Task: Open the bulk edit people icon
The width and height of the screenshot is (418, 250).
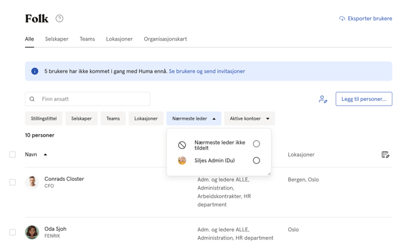Action: click(323, 99)
